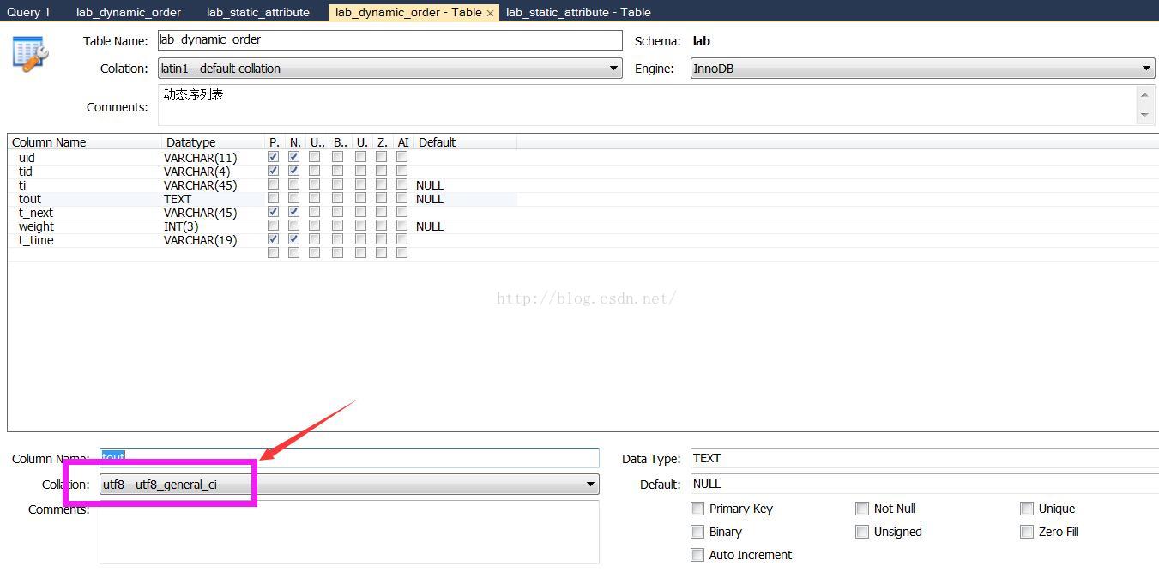1159x578 pixels.
Task: Click the Default column header
Action: [x=437, y=142]
